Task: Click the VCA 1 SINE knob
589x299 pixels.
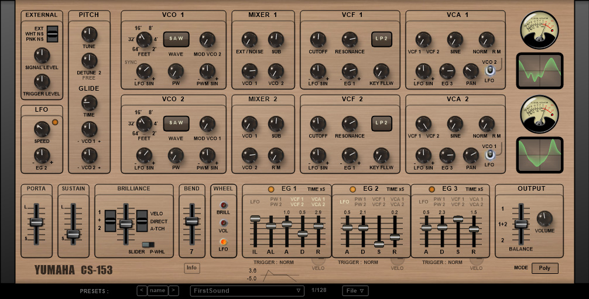Action: pyautogui.click(x=455, y=39)
